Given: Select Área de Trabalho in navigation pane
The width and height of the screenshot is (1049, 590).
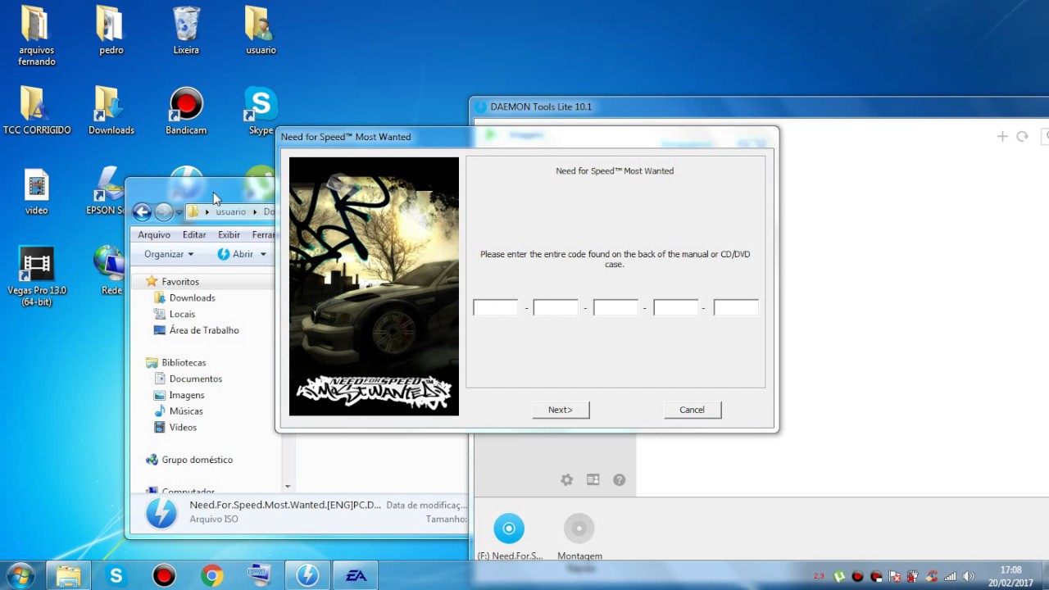Looking at the screenshot, I should (x=197, y=330).
